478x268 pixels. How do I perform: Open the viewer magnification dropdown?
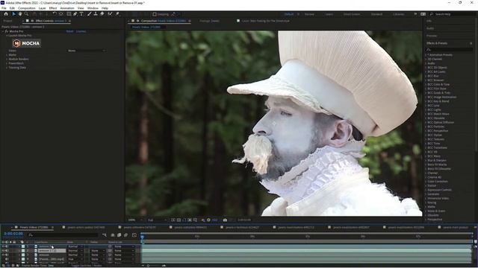point(135,220)
